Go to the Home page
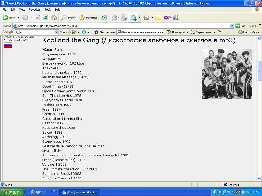This screenshot has width=262, height=196. pyautogui.click(x=54, y=18)
